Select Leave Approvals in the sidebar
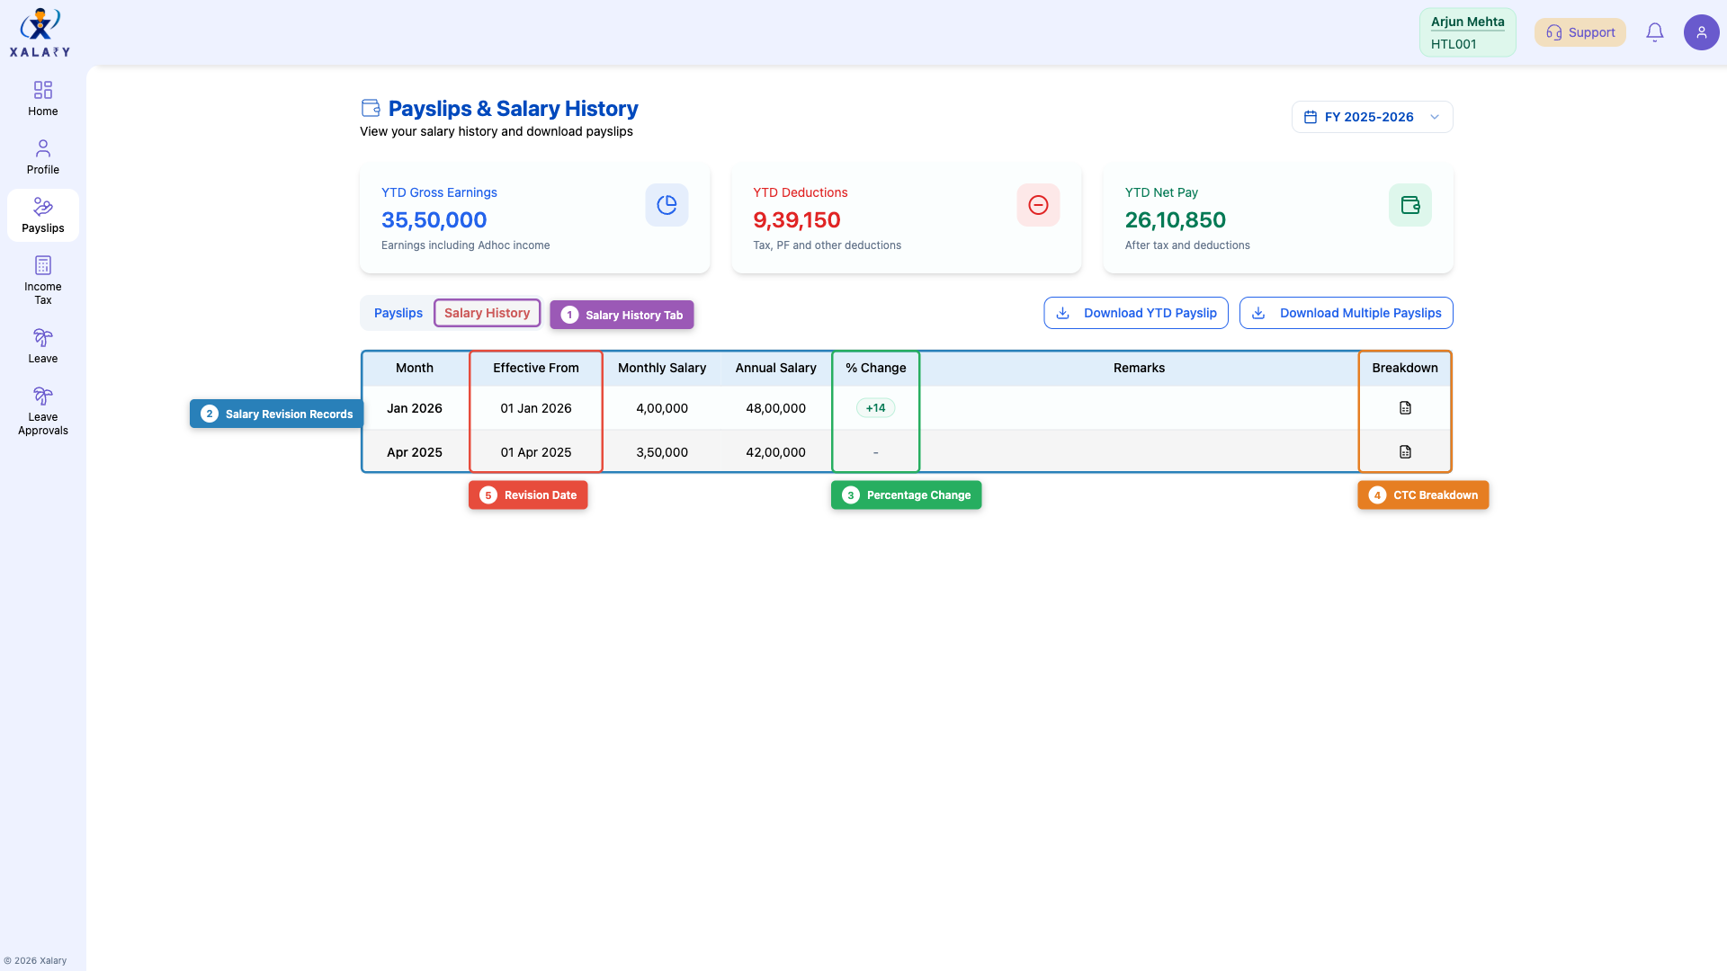Image resolution: width=1727 pixels, height=971 pixels. click(42, 410)
